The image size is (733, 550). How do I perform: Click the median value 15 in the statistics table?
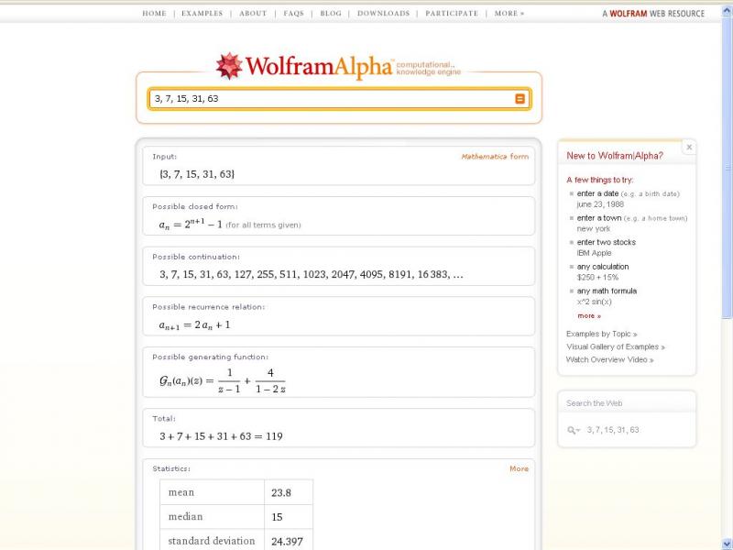277,517
